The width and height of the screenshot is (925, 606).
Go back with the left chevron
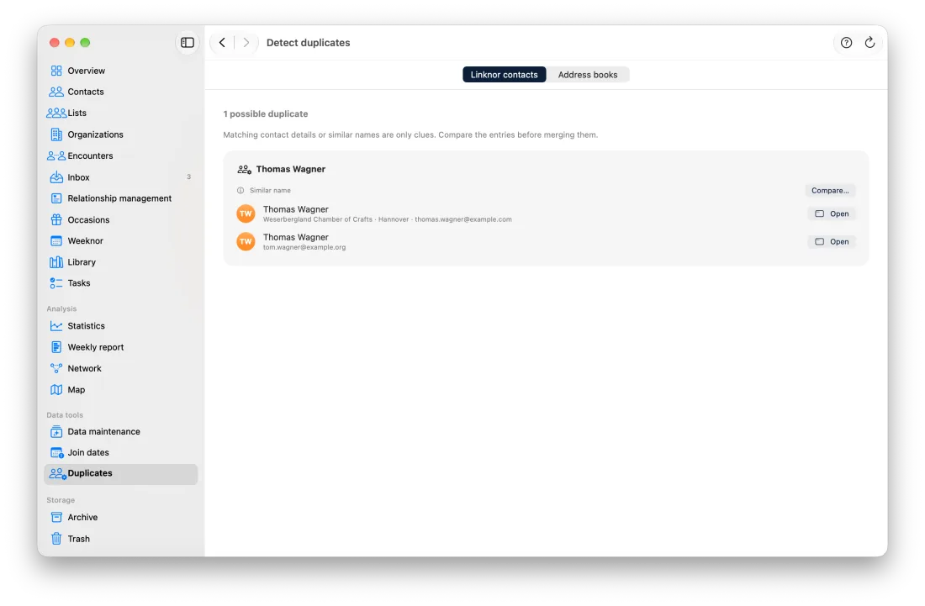click(x=222, y=42)
